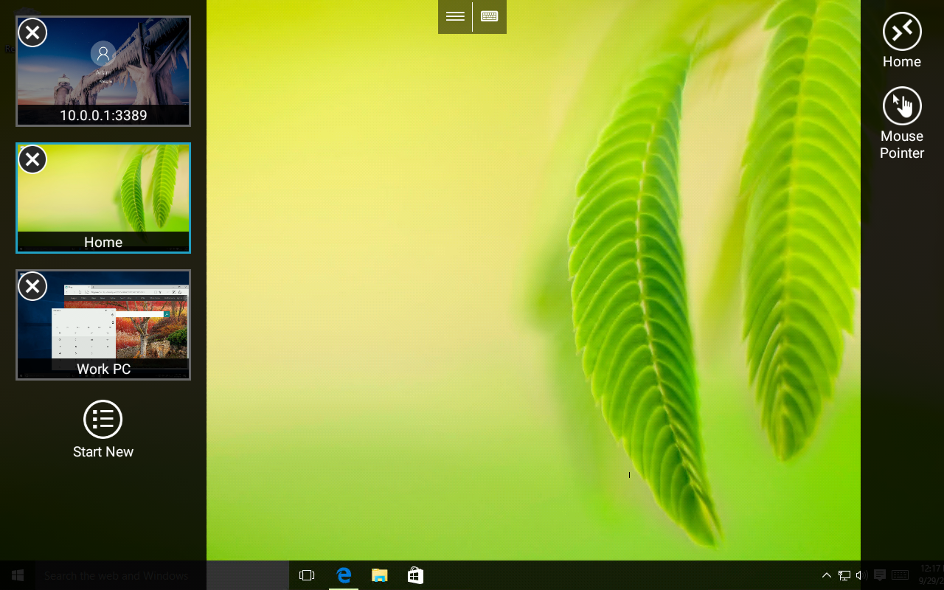Select the network icon in the tray
The image size is (944, 590).
point(844,575)
